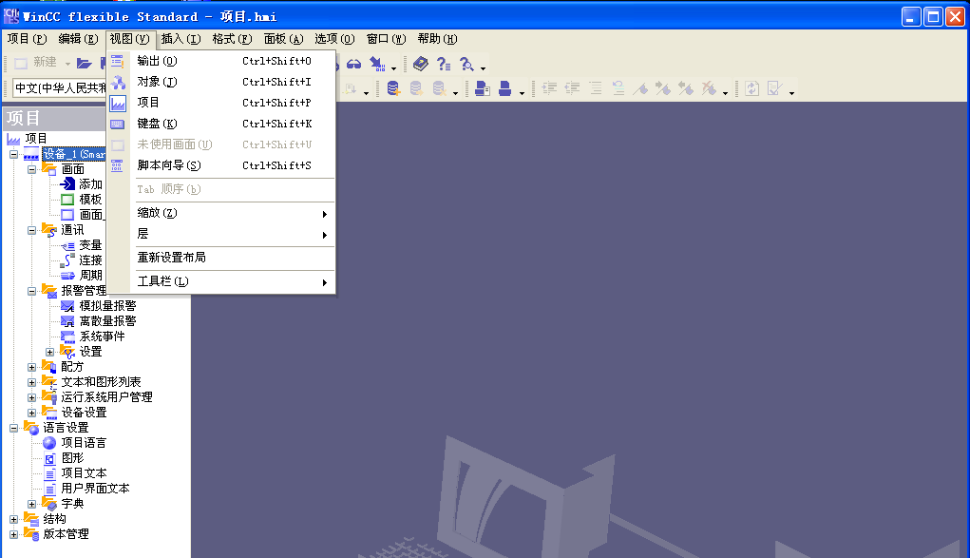Screen dimensions: 970x558
Task: Open 项目文本 project texts item
Action: pos(84,473)
